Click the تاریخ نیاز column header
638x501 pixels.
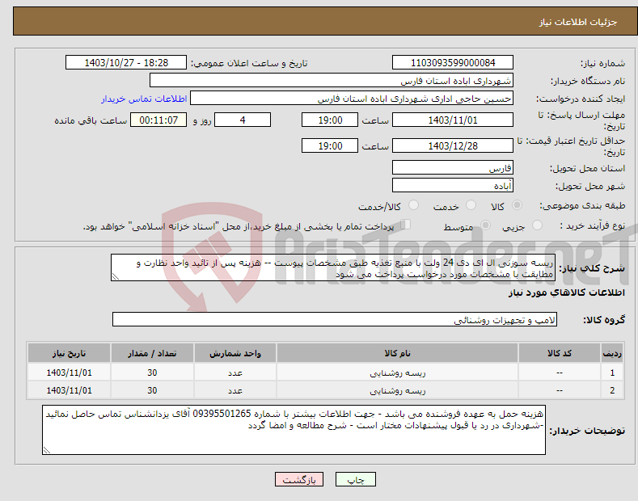[x=70, y=353]
